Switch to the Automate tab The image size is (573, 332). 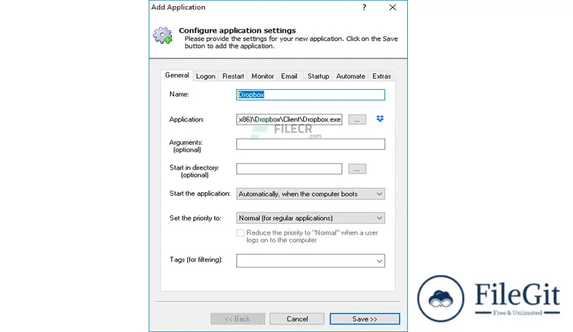point(350,76)
